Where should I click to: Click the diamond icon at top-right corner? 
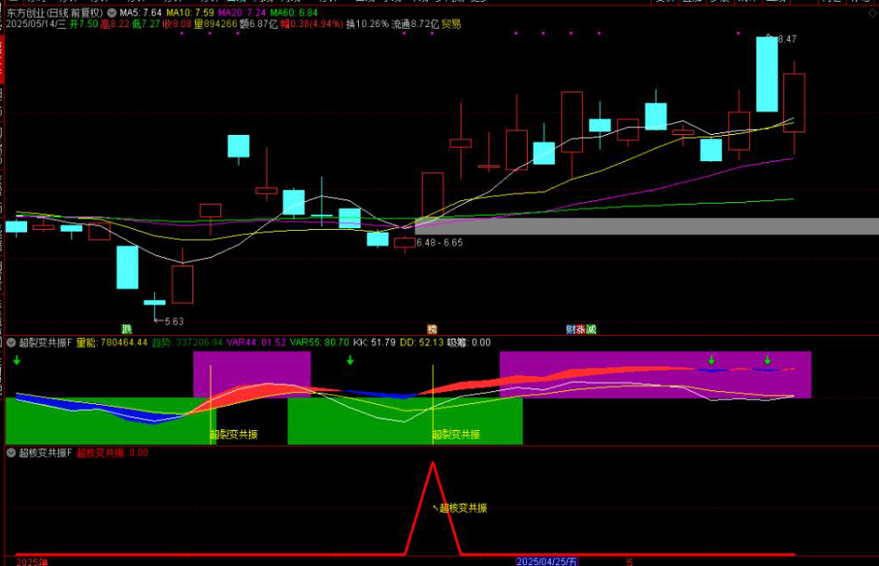[x=872, y=13]
